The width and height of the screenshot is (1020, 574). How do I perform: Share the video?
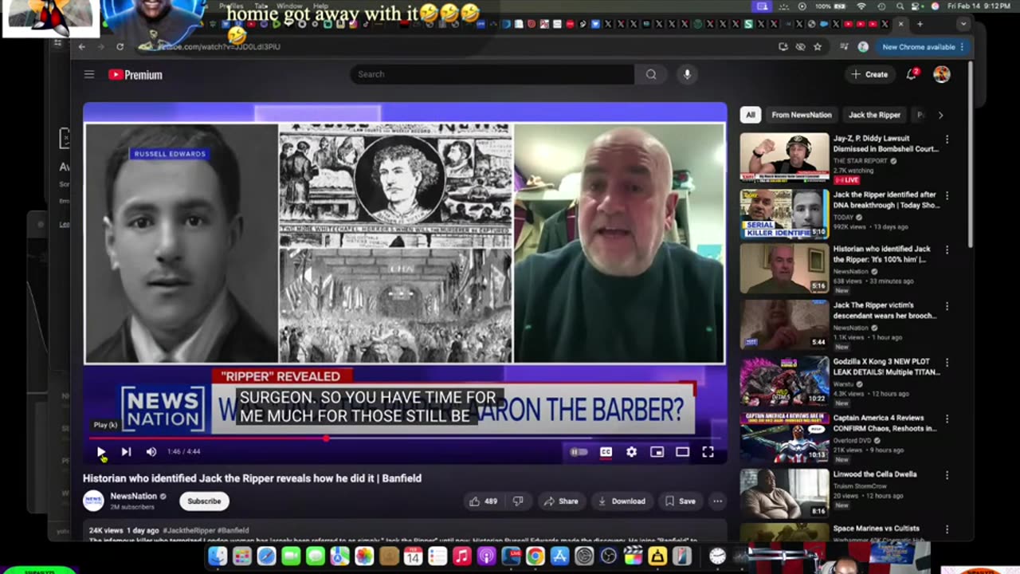click(x=560, y=501)
